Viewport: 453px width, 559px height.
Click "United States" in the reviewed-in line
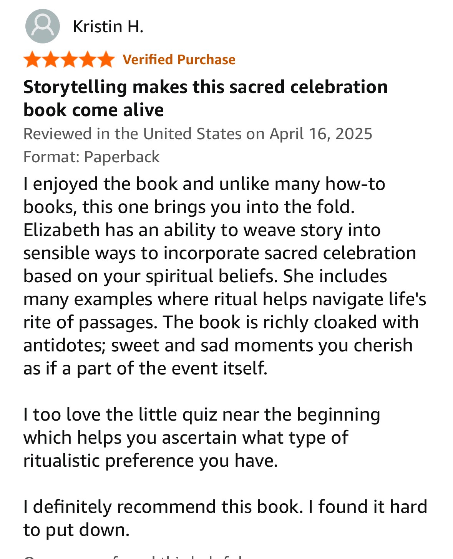pos(192,134)
